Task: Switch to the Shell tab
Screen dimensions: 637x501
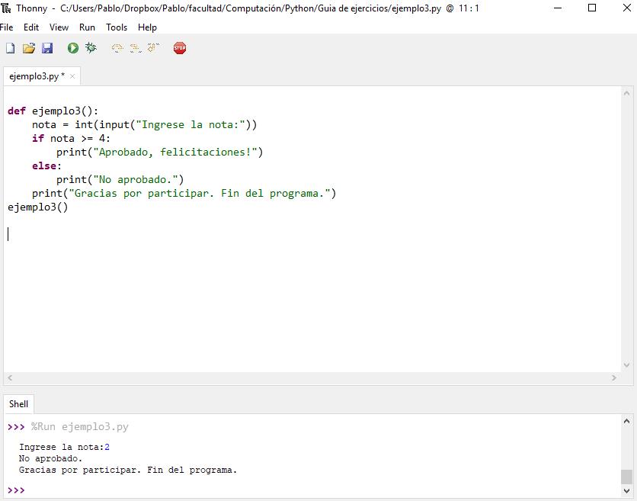Action: click(x=18, y=404)
